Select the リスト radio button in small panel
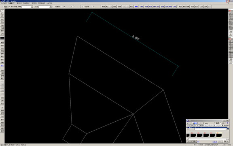Image resolution: width=233 pixels, height=146 pixels. tap(220, 123)
